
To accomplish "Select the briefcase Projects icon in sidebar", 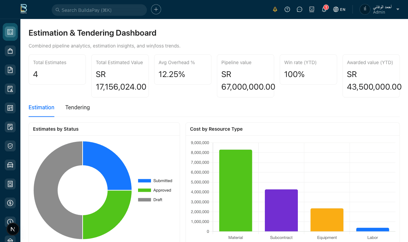I will click(10, 51).
